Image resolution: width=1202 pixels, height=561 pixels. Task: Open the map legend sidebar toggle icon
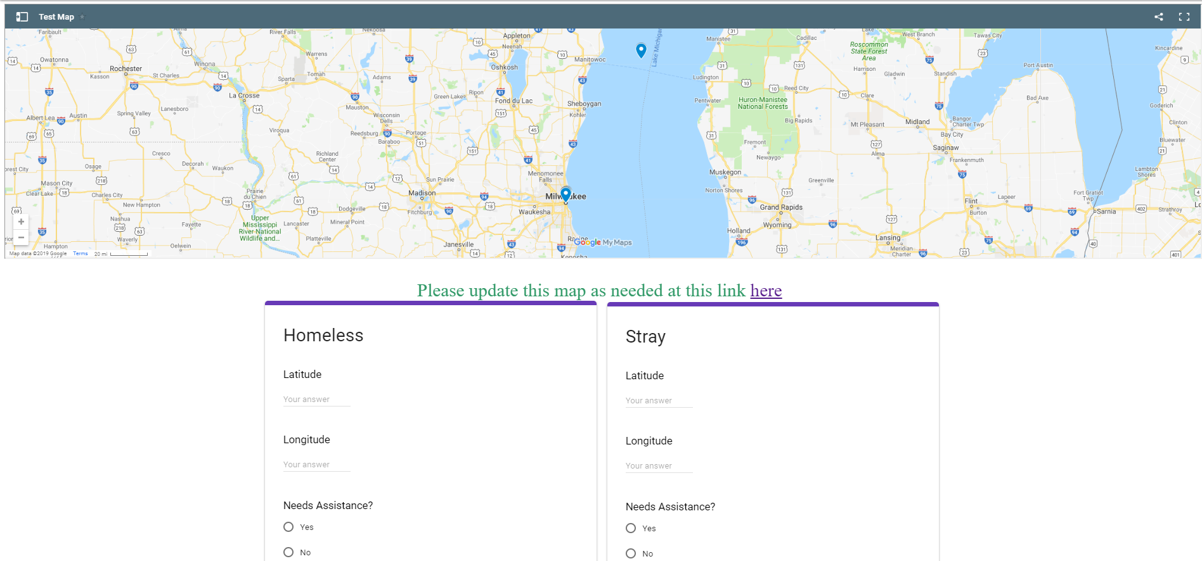tap(22, 16)
